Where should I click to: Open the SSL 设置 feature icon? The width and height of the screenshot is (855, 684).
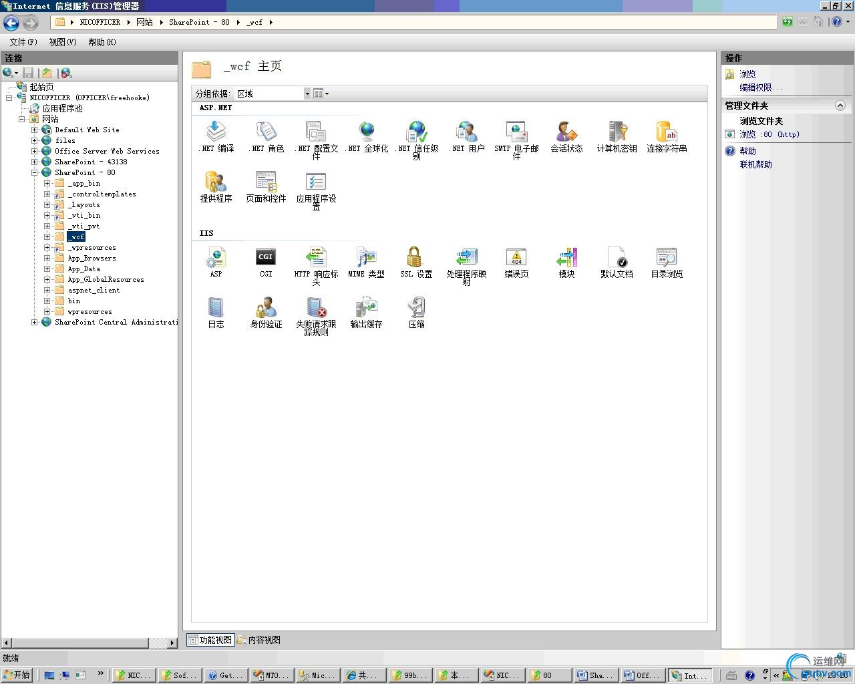pyautogui.click(x=416, y=262)
